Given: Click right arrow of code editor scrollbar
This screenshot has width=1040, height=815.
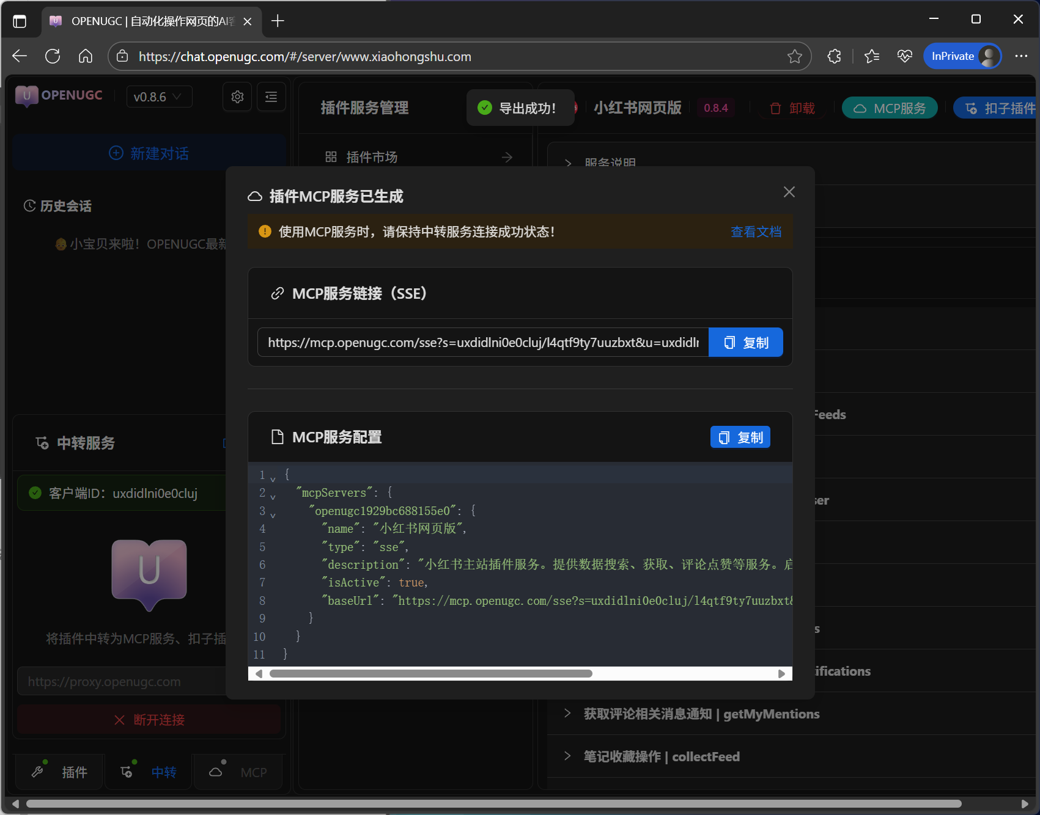Looking at the screenshot, I should [x=781, y=673].
